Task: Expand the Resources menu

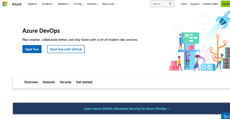Action: (x=109, y=4)
